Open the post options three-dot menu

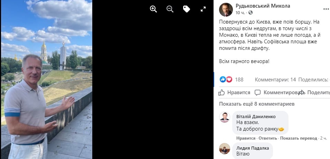[x=326, y=9]
